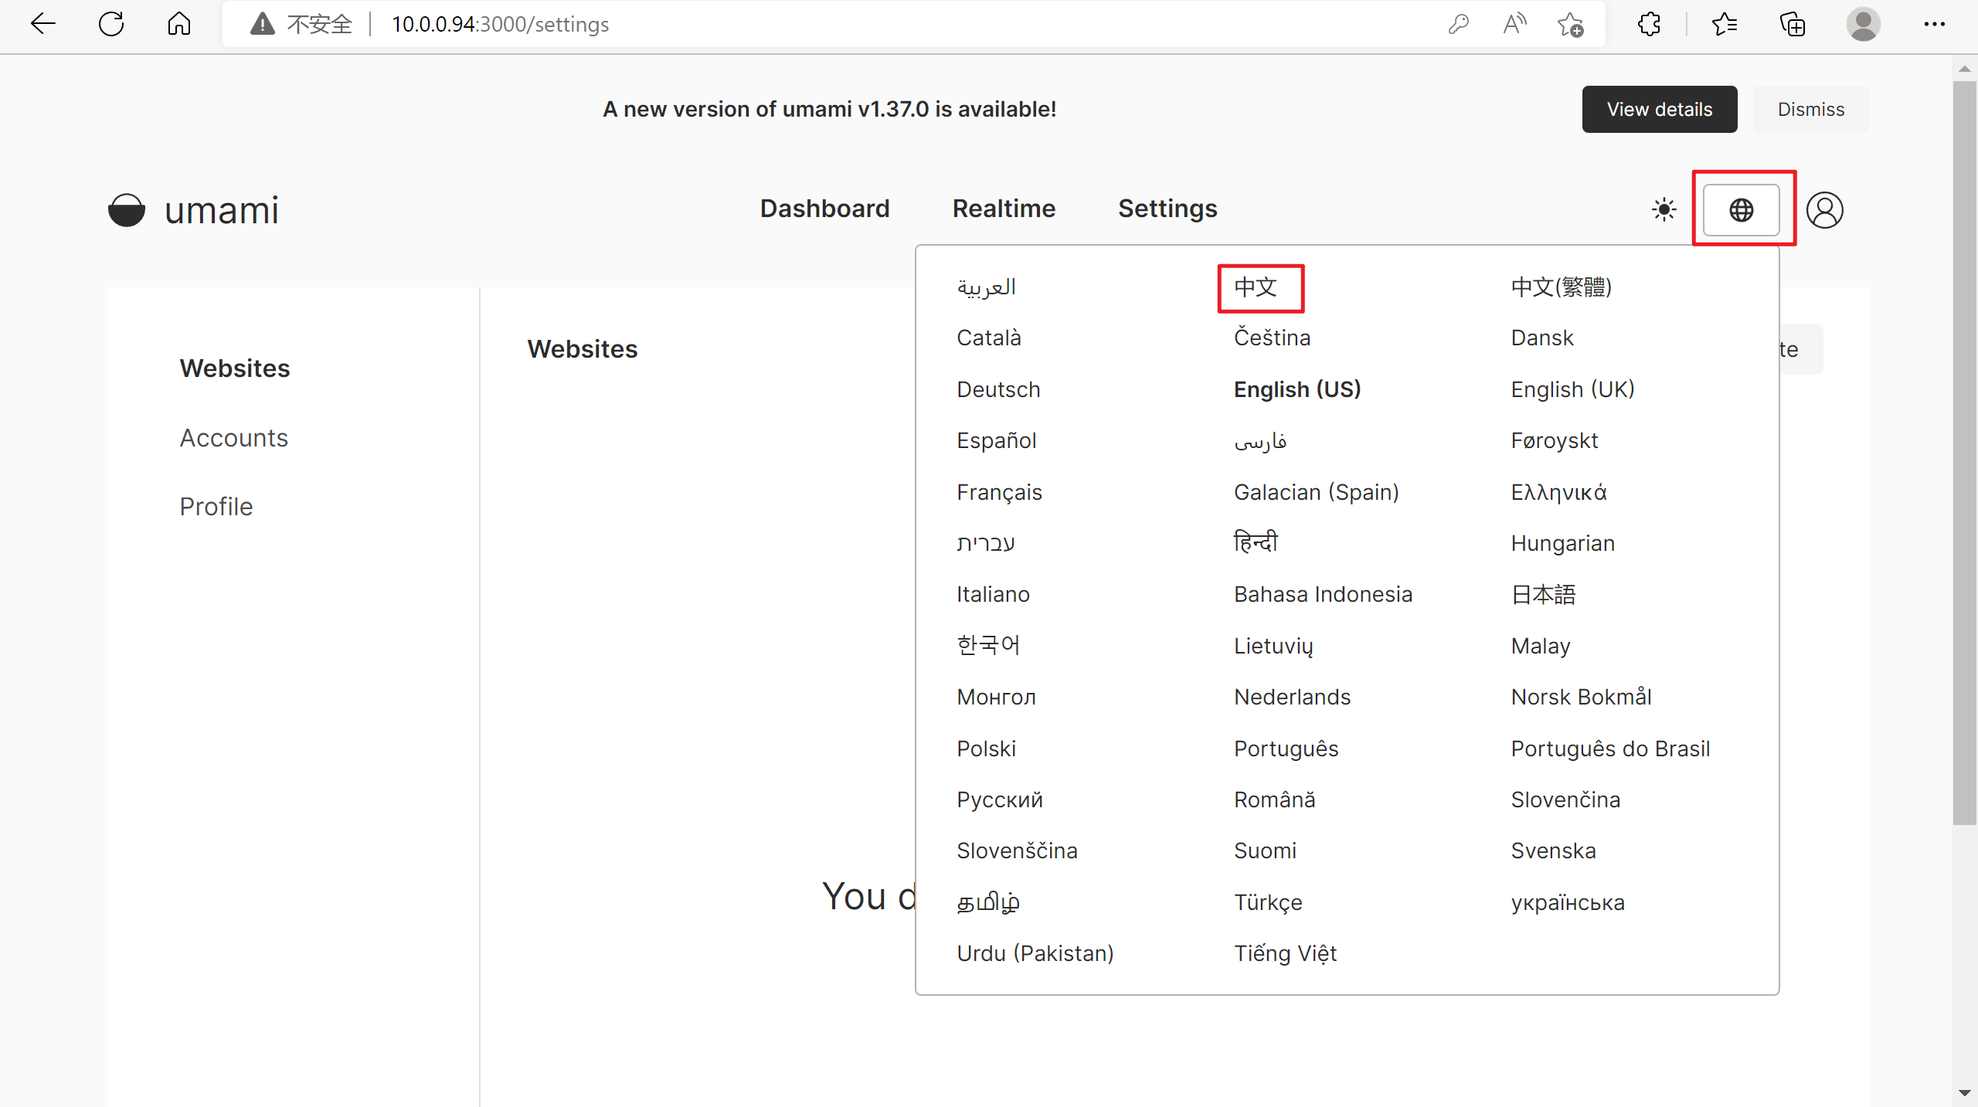
Task: Select Tiếng Việt language
Action: click(x=1285, y=953)
